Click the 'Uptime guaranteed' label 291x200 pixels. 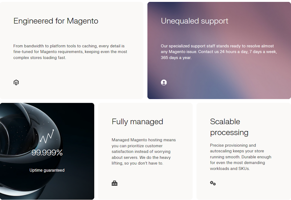(47, 170)
